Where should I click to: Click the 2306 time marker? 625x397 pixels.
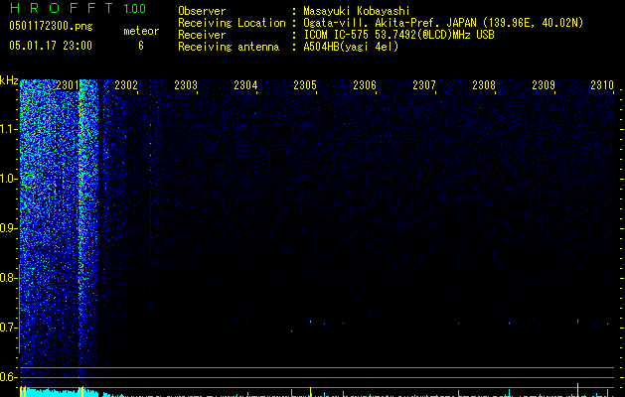(365, 85)
